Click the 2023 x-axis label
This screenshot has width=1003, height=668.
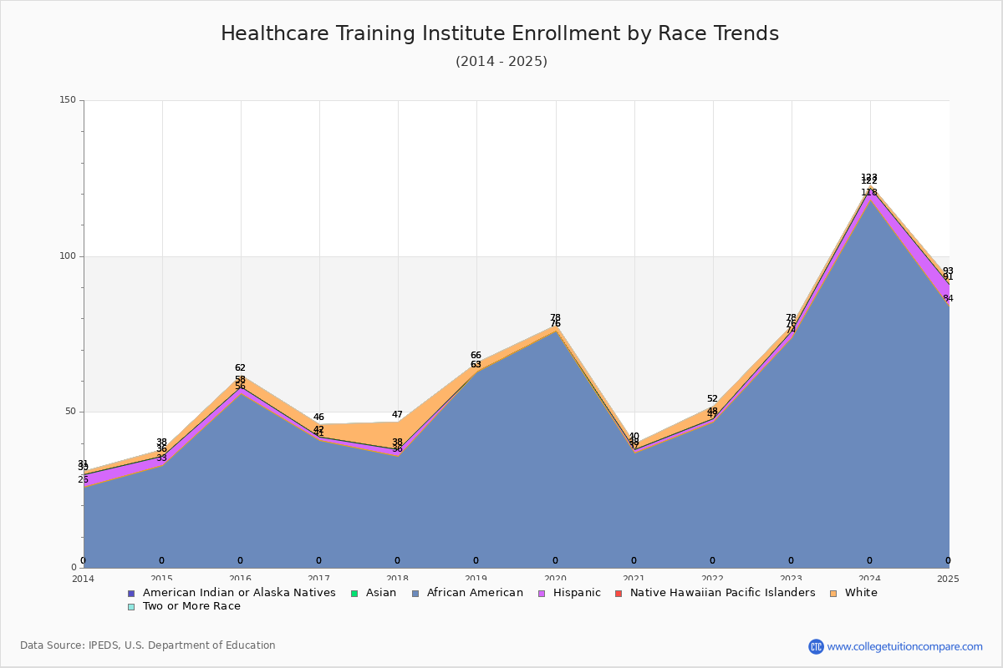pyautogui.click(x=791, y=579)
